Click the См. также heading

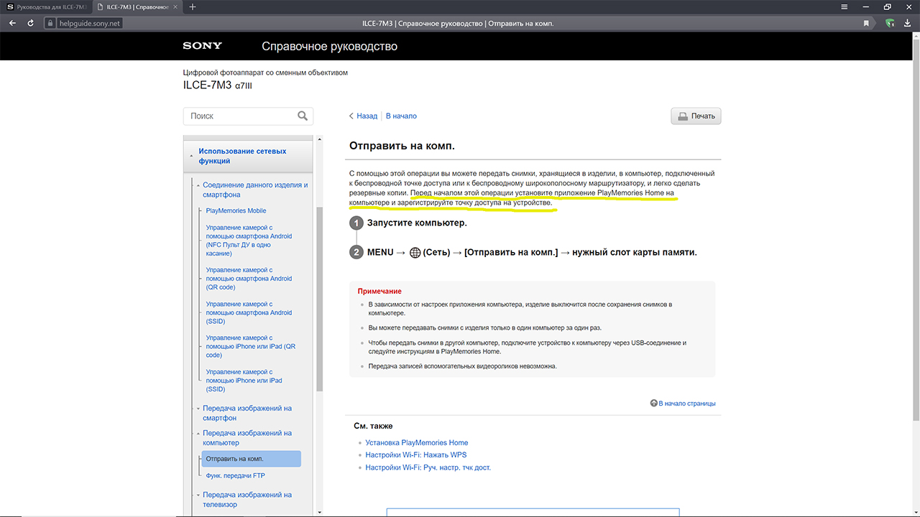point(373,426)
